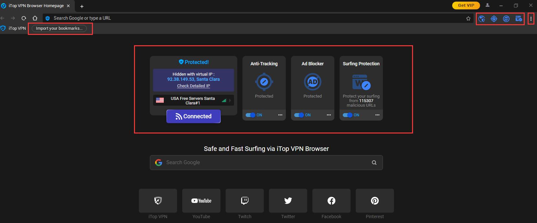Image resolution: width=537 pixels, height=223 pixels.
Task: Turn off the Surfing Protection switch
Action: pyautogui.click(x=348, y=115)
